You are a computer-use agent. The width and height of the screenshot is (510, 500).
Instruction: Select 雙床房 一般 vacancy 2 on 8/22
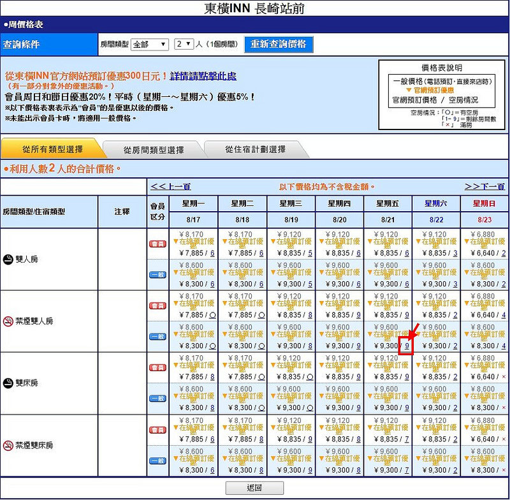point(455,408)
